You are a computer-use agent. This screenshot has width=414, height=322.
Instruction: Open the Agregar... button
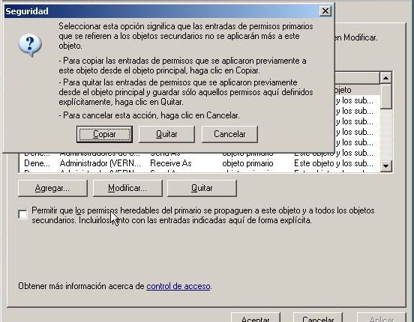(52, 188)
